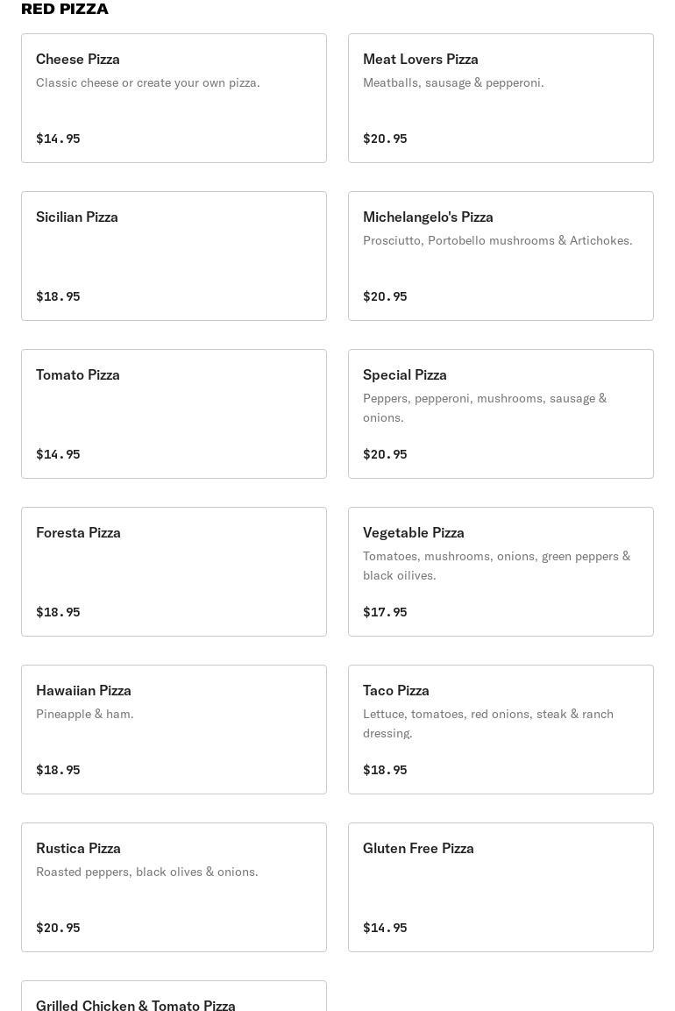This screenshot has height=1011, width=675.
Task: Click the "Roasted peppers, black olives" description
Action: 147,872
